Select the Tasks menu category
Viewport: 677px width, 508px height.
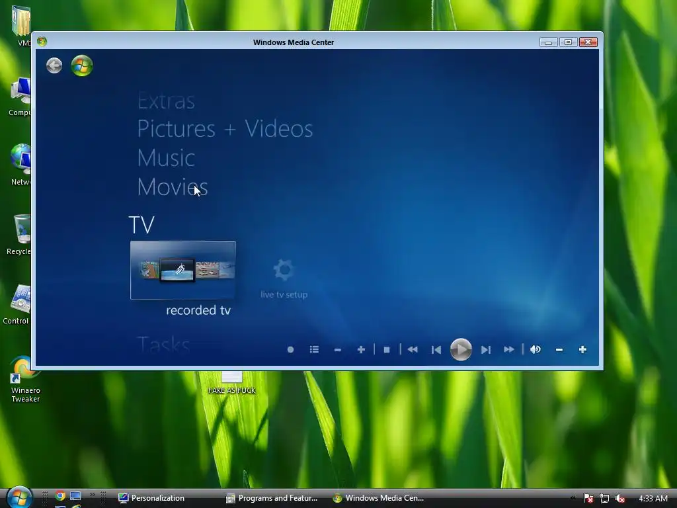(164, 345)
